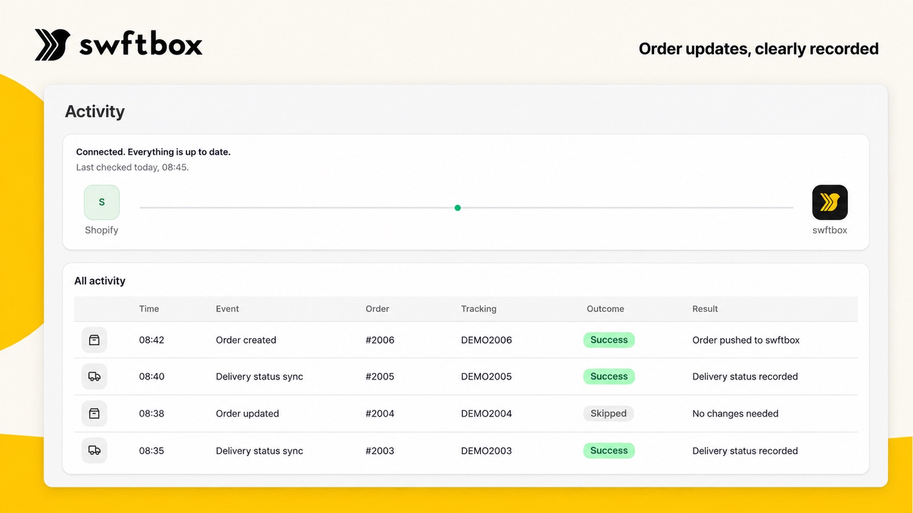The width and height of the screenshot is (913, 513).
Task: Click 'Delivery status recorded' for order #2005
Action: pyautogui.click(x=745, y=377)
